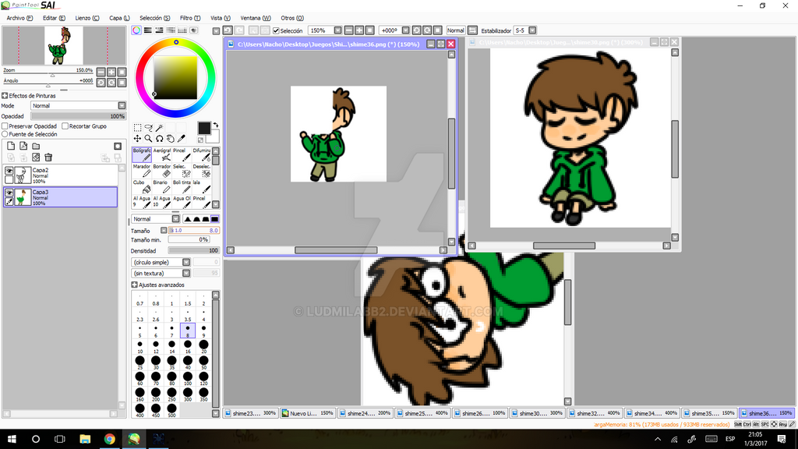Viewport: 798px width, 449px height.
Task: Open the 150% zoom dropdown in toolbar
Action: click(337, 30)
